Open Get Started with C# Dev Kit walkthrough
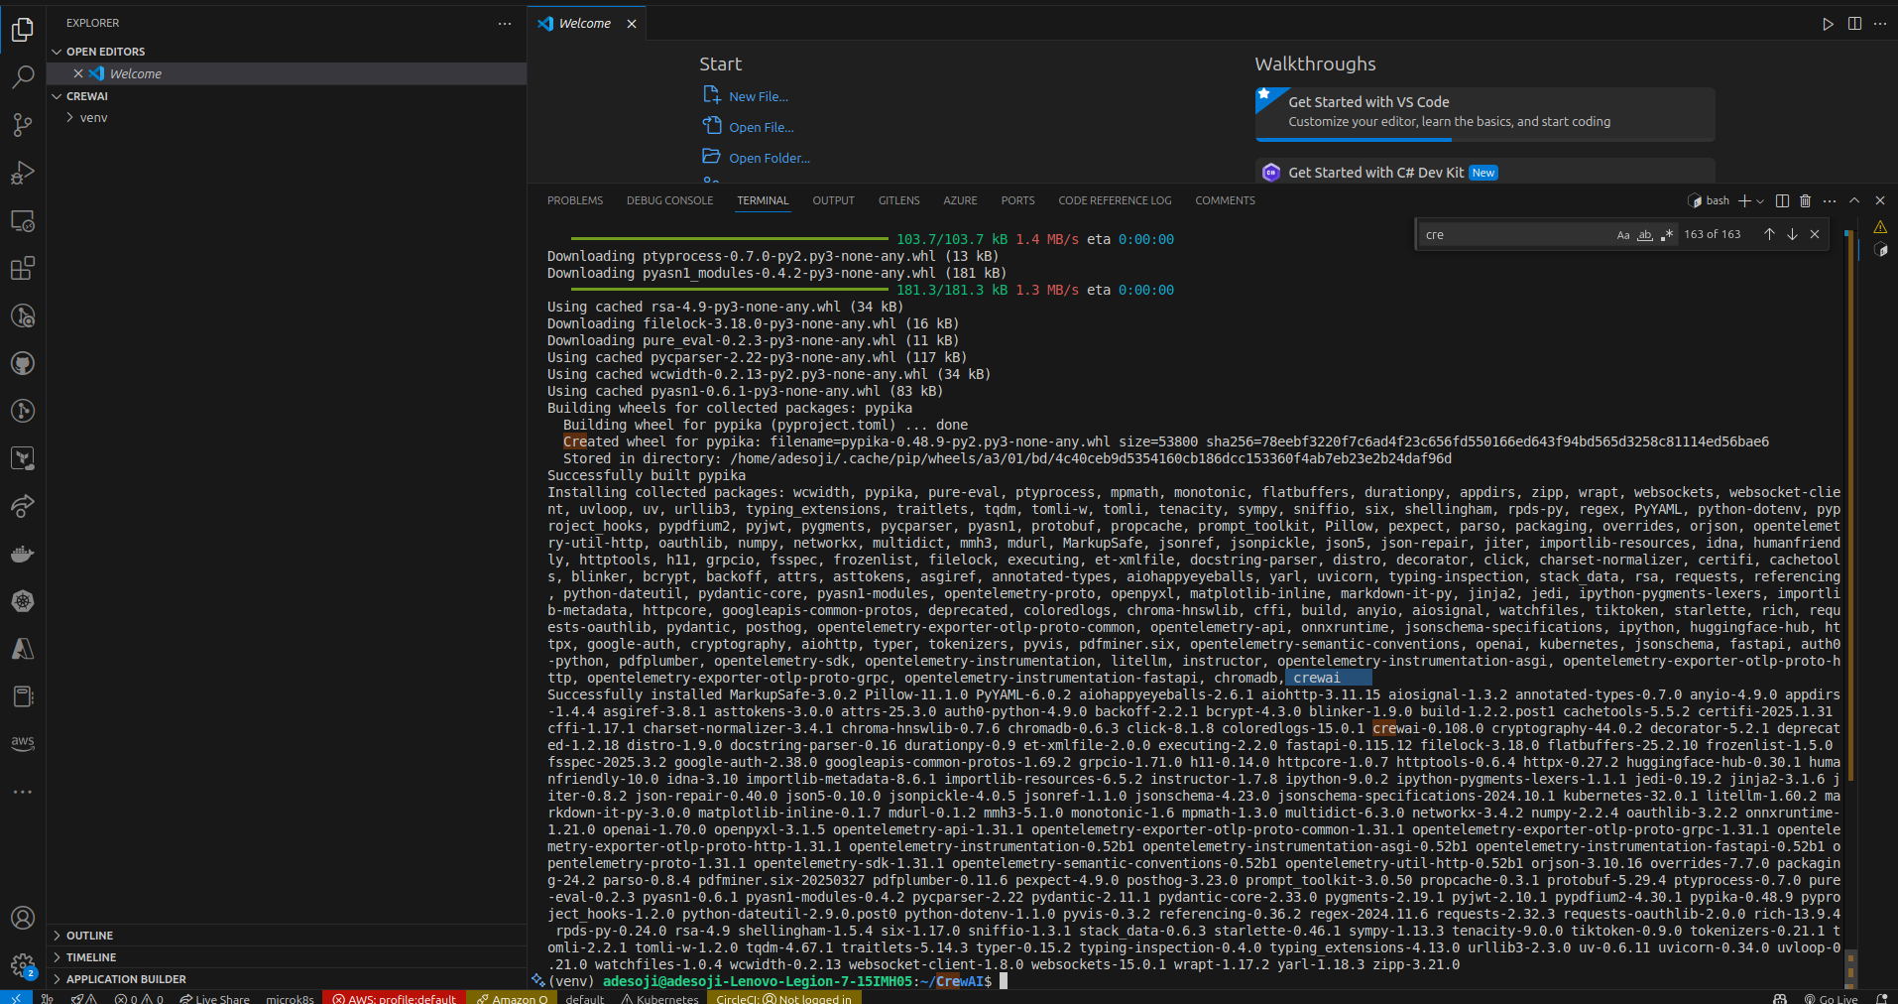 pyautogui.click(x=1484, y=172)
